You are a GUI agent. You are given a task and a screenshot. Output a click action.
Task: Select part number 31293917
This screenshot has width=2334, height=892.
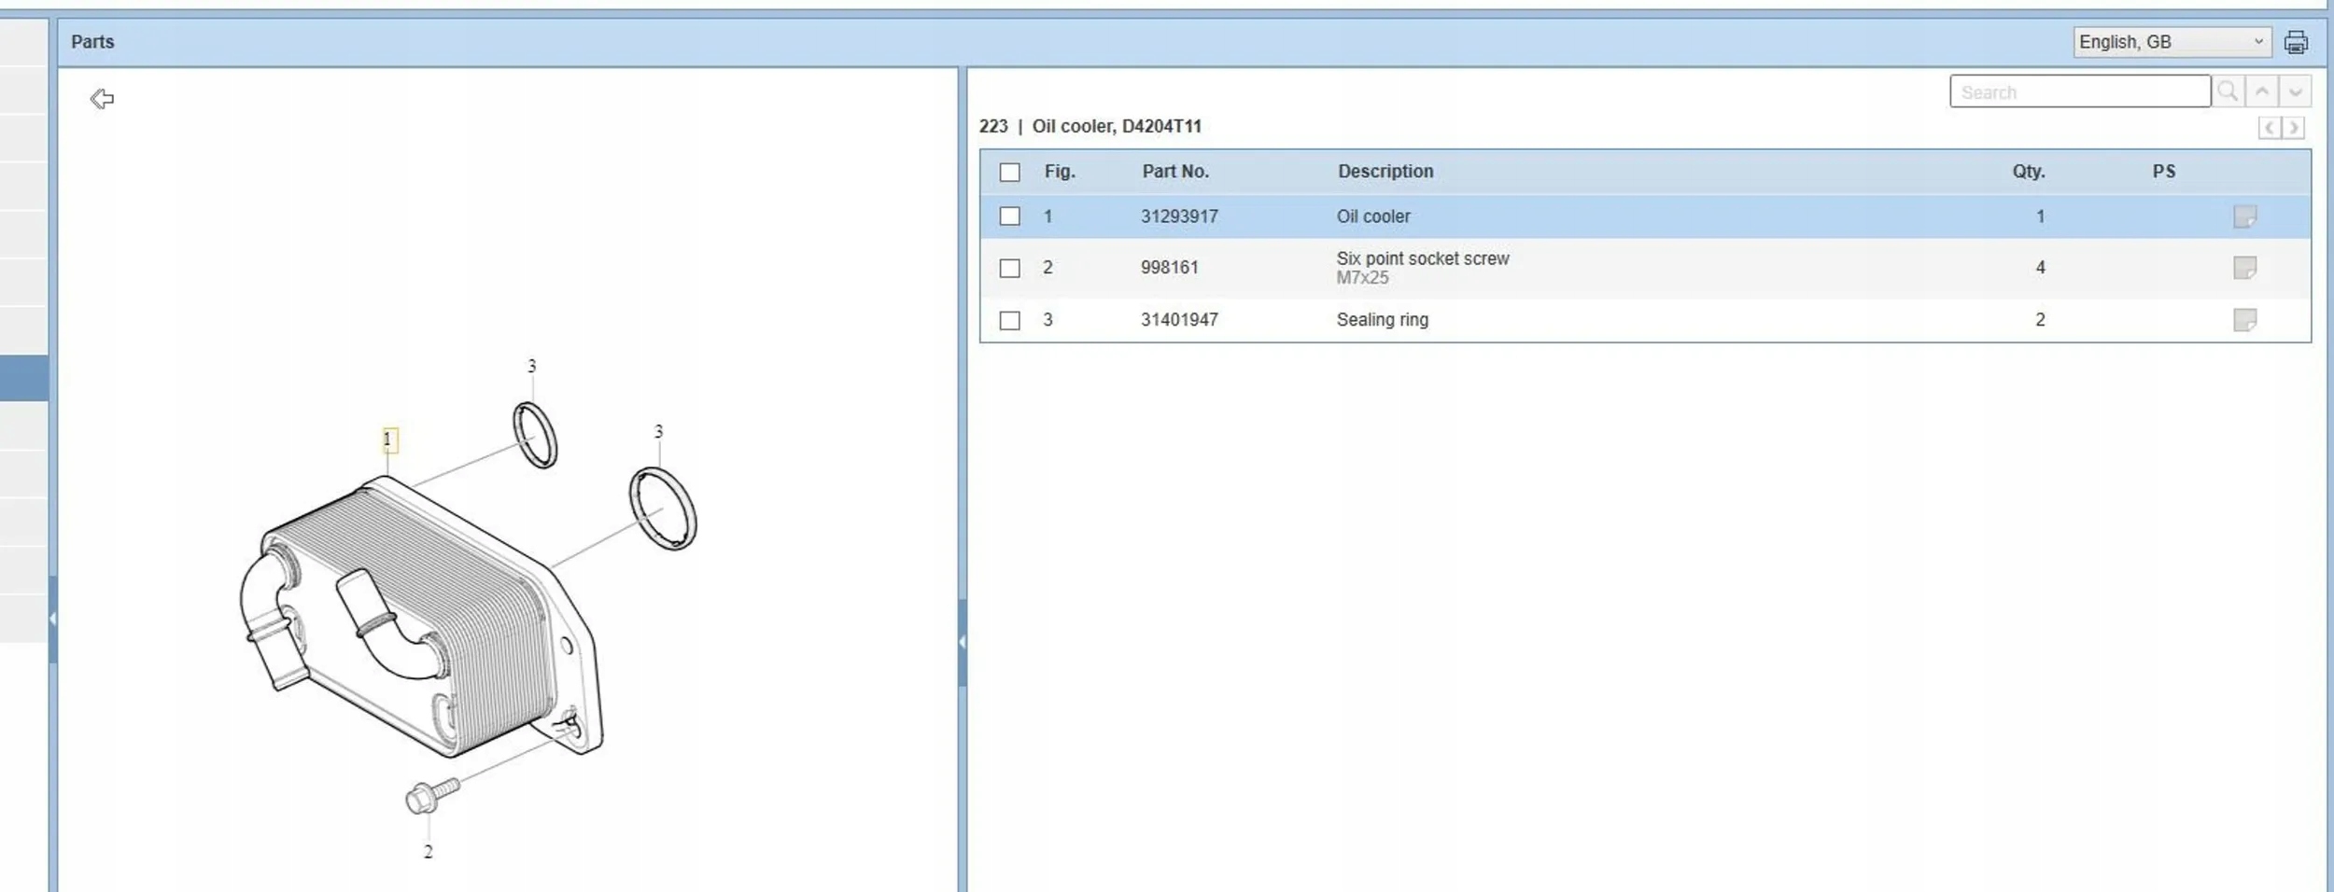pyautogui.click(x=1179, y=216)
